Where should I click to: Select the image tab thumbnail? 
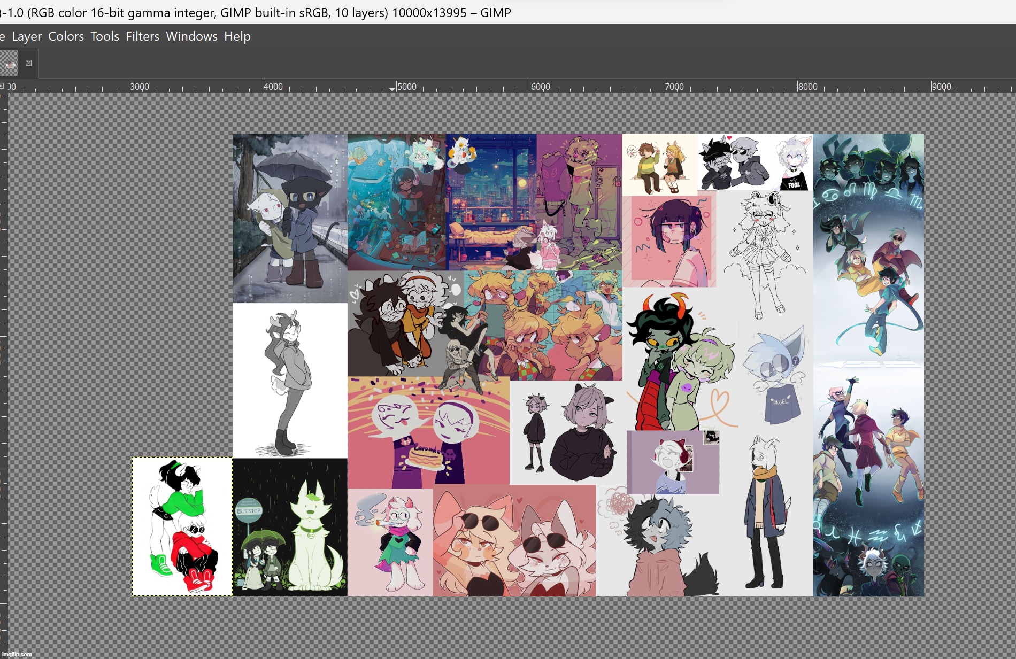[9, 63]
